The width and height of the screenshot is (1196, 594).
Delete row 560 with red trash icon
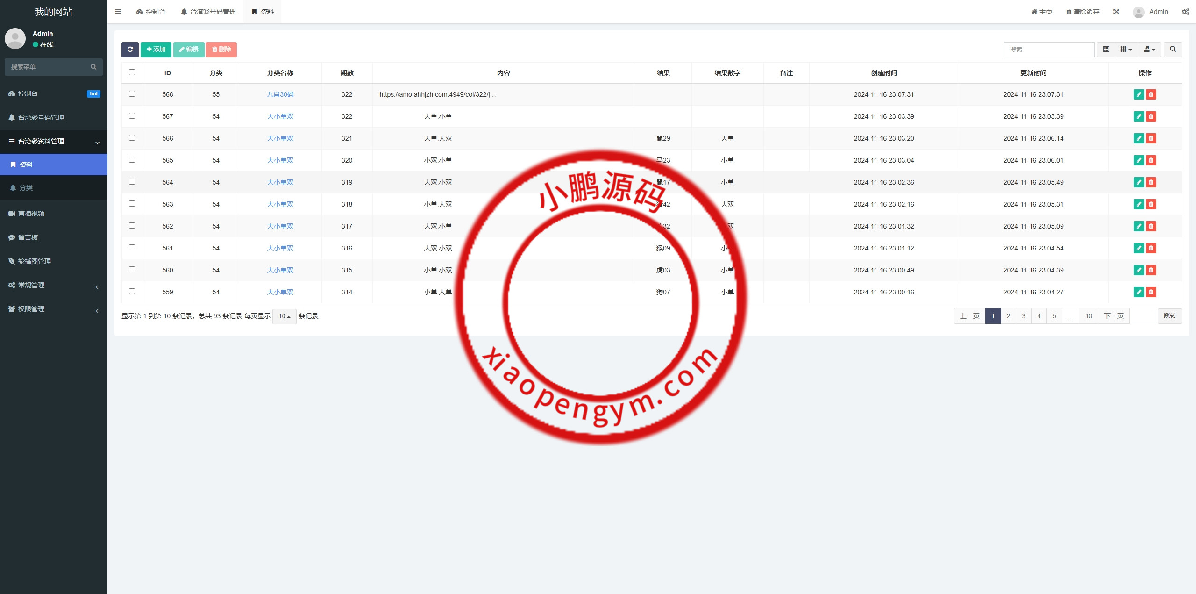pos(1151,270)
